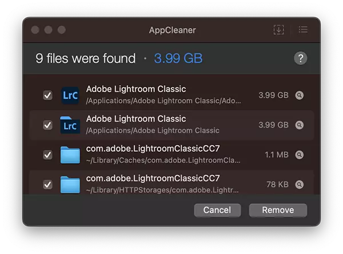Select the HTTPStorages com.adobe.LightroomClassicCC7 row
This screenshot has width=343, height=254.
click(x=171, y=183)
